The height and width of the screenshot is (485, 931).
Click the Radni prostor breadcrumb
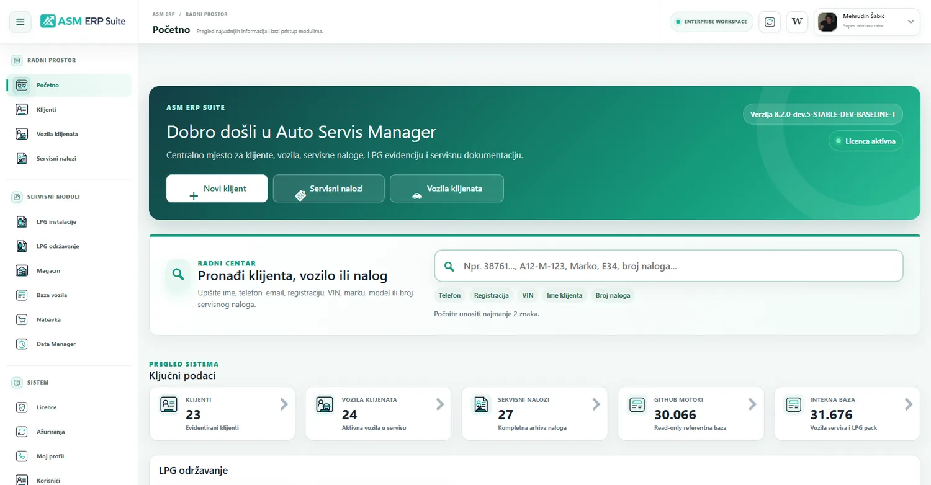coord(206,14)
